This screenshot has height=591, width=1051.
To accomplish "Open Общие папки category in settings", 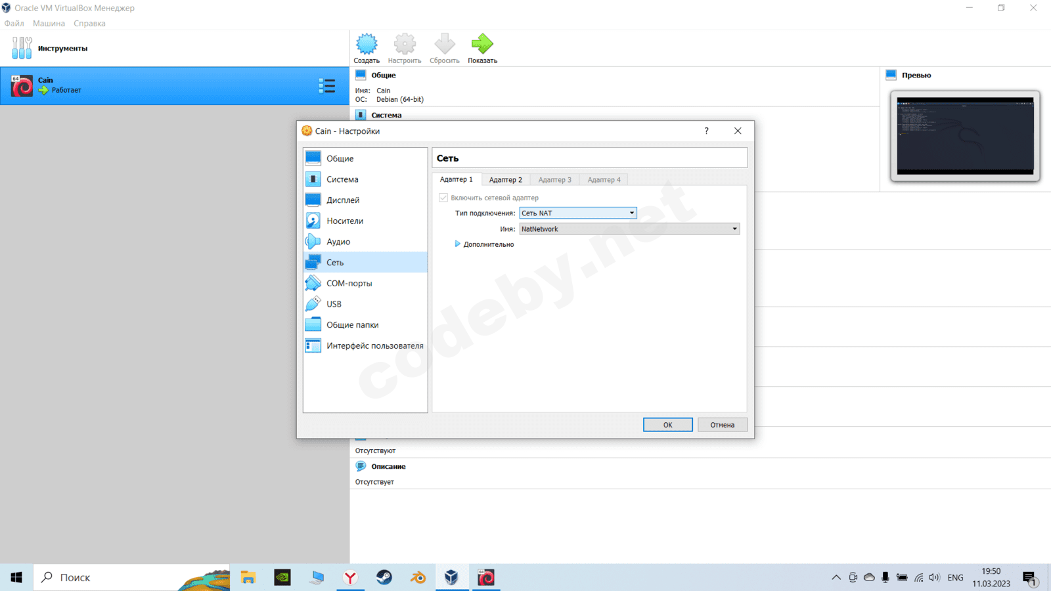I will [365, 325].
